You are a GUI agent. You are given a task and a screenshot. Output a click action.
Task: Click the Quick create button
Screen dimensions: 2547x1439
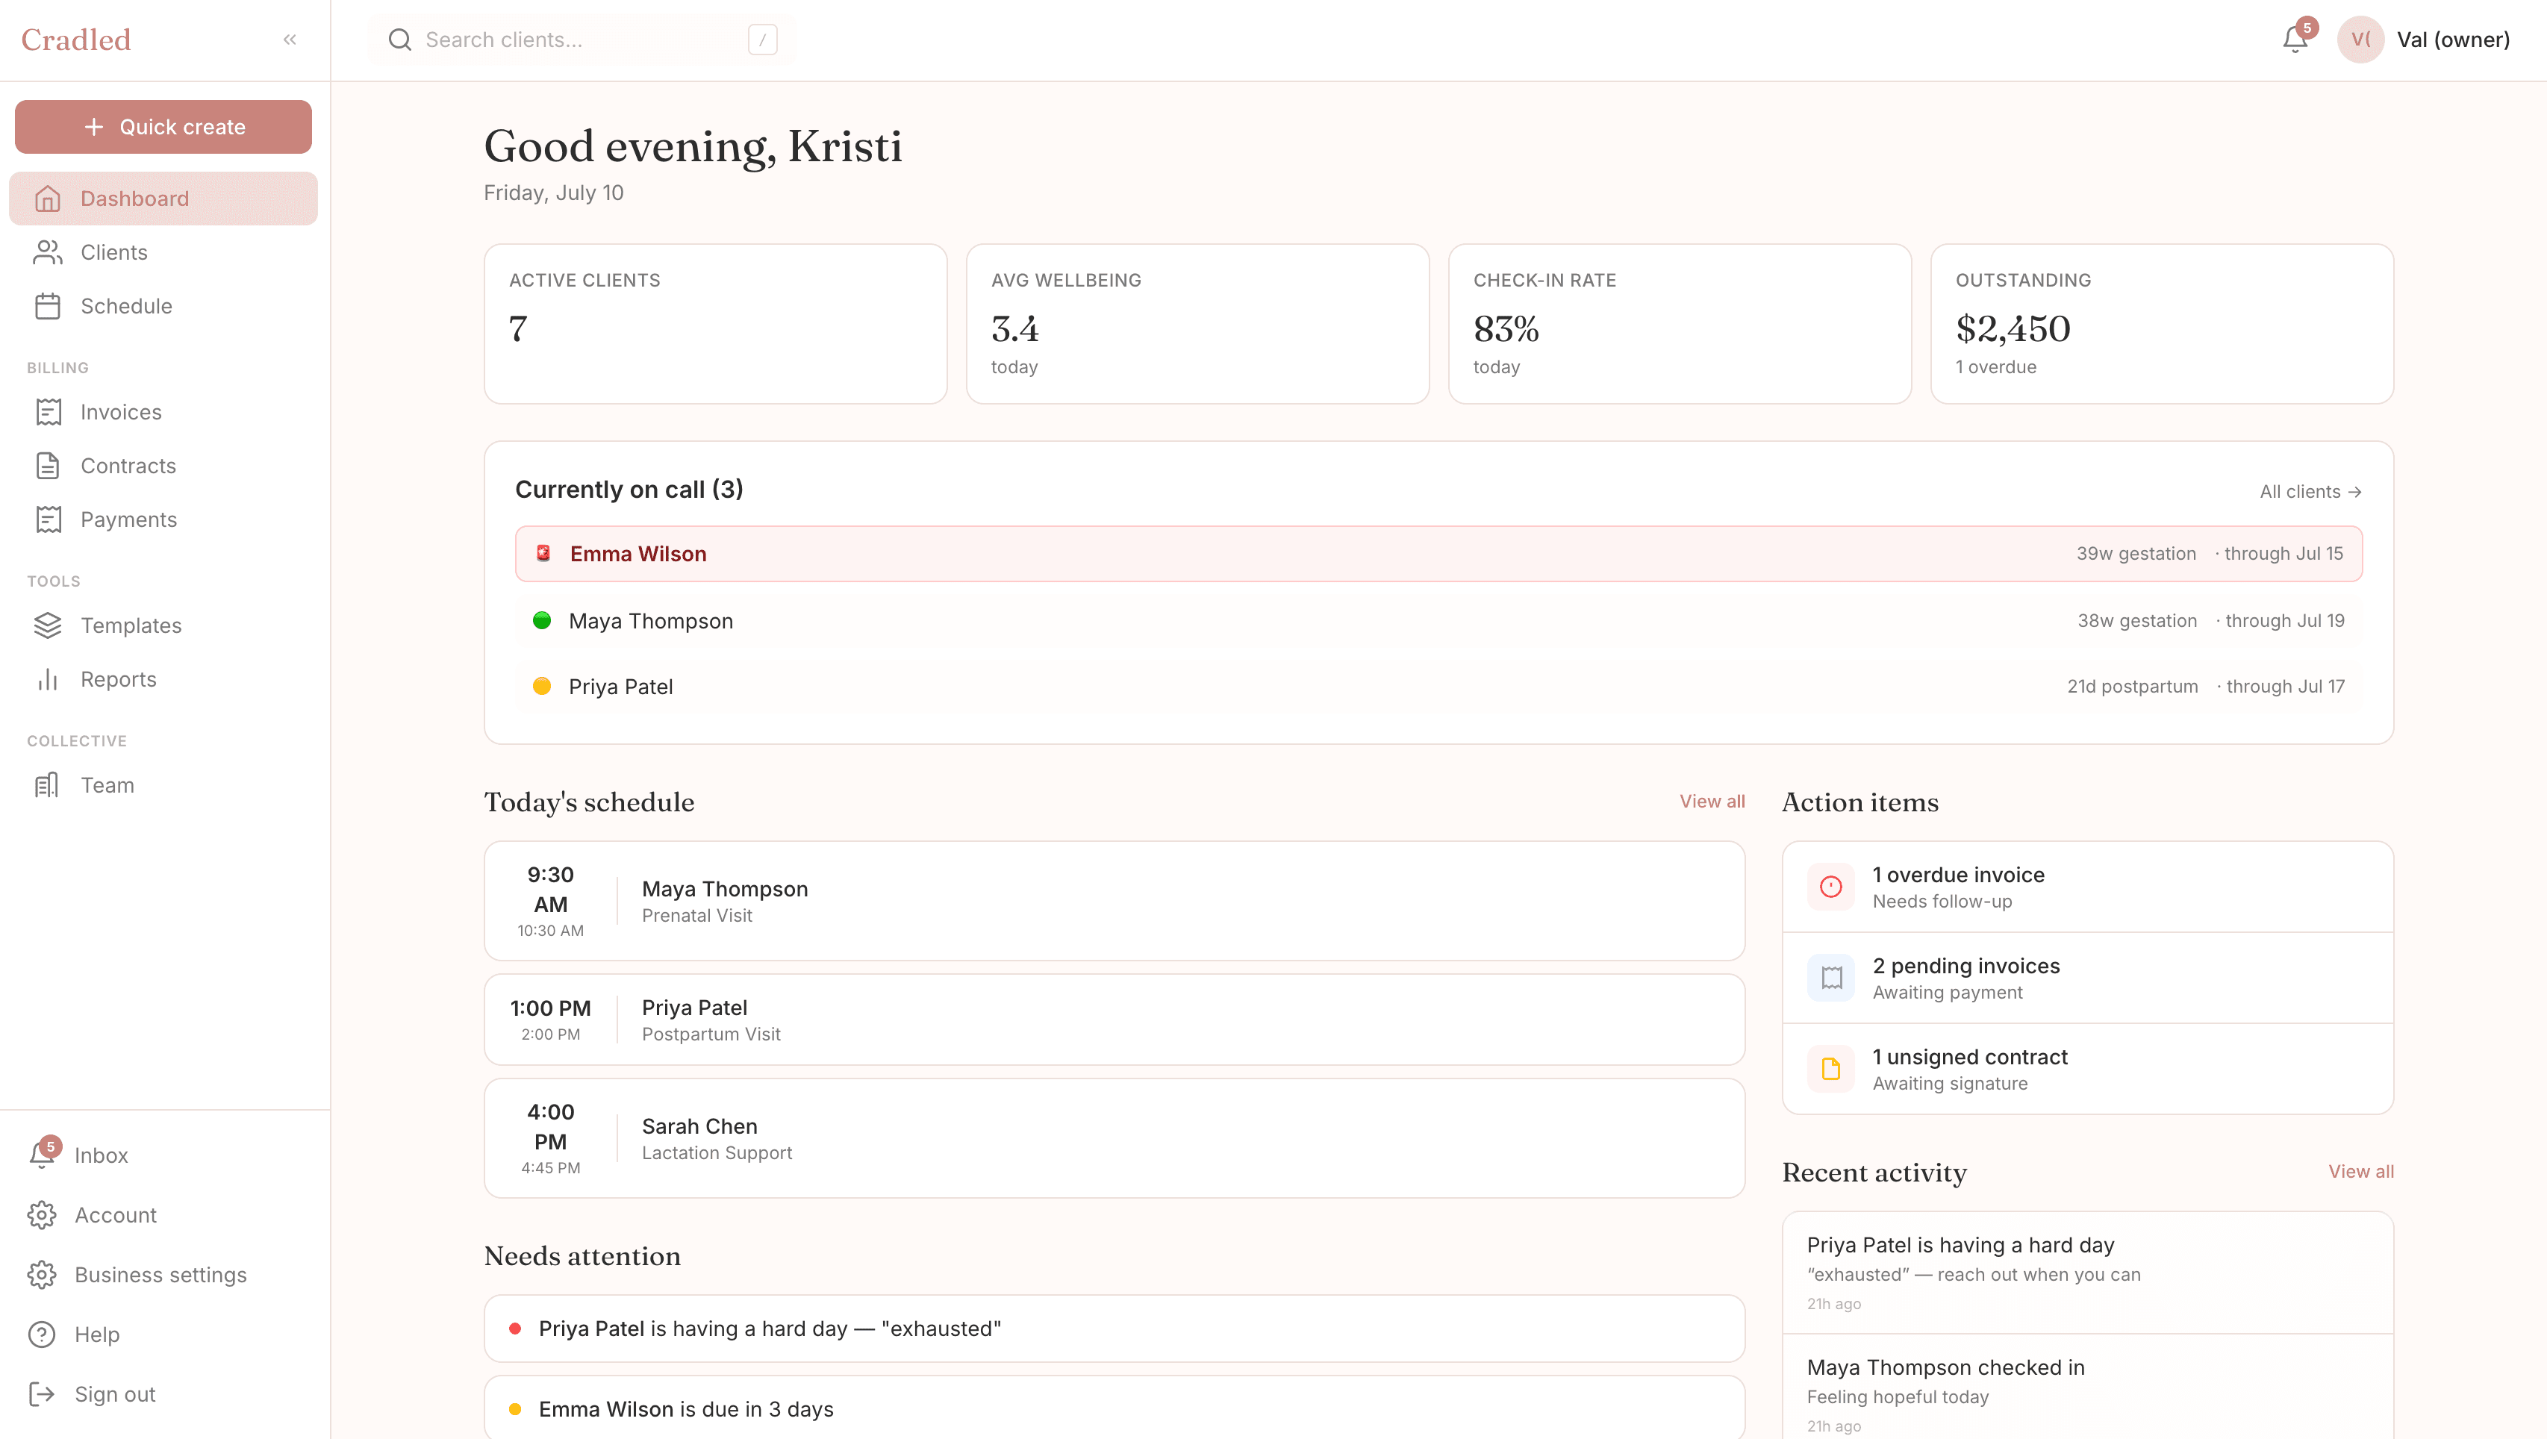point(163,126)
